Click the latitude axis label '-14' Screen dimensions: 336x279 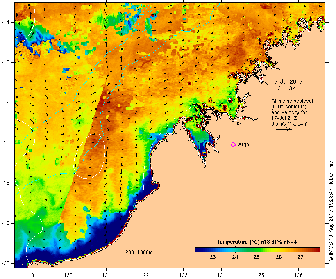click(x=6, y=22)
